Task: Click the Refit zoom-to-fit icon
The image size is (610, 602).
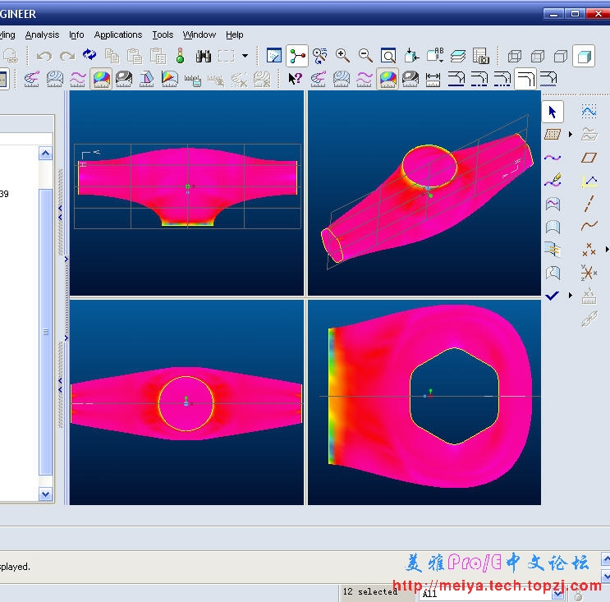Action: point(388,56)
